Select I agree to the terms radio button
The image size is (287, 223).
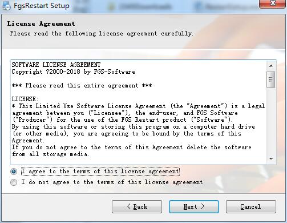tap(14, 172)
